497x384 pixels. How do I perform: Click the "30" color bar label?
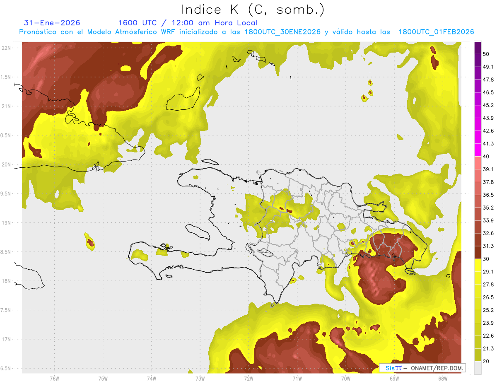coord(486,259)
